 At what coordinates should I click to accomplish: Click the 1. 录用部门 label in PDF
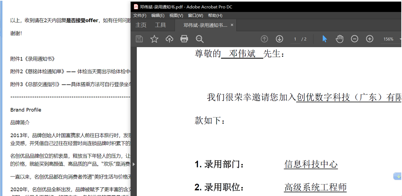click(x=219, y=165)
